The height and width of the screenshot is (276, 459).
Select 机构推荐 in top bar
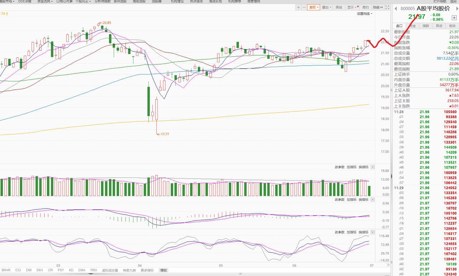click(x=235, y=1)
